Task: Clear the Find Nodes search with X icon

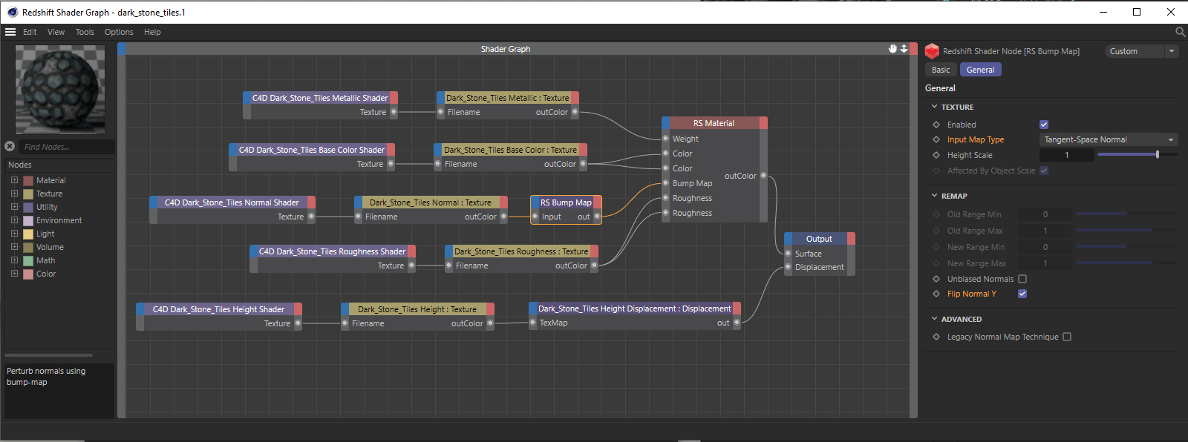Action: click(x=10, y=147)
